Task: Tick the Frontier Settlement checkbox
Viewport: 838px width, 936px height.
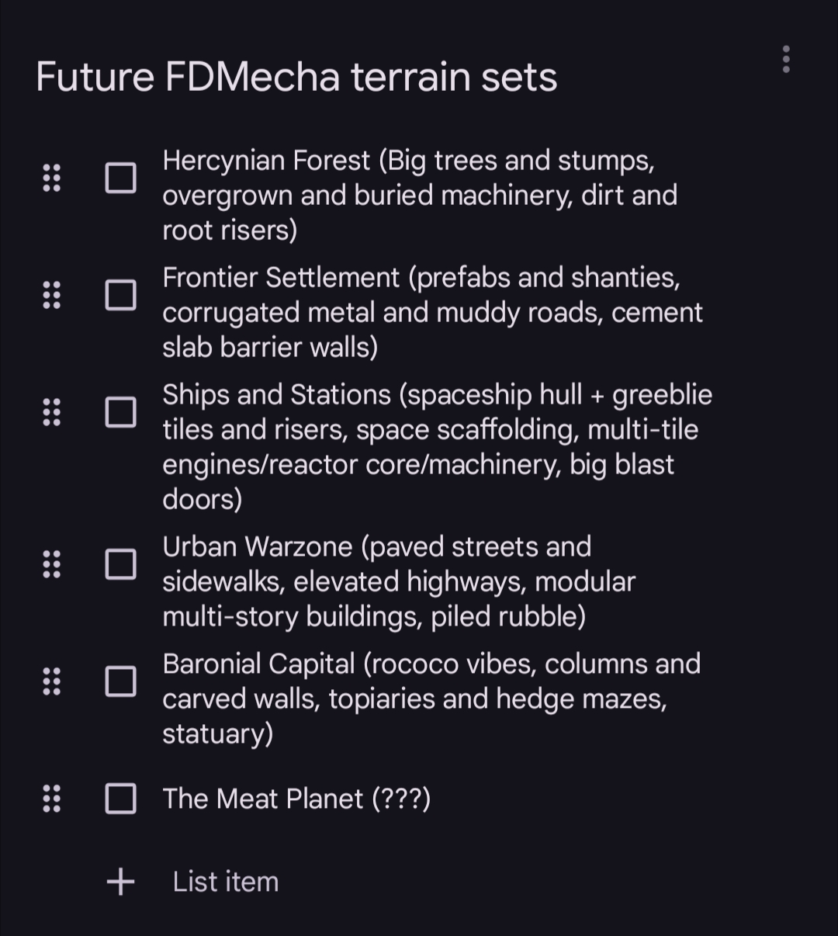Action: pyautogui.click(x=120, y=295)
